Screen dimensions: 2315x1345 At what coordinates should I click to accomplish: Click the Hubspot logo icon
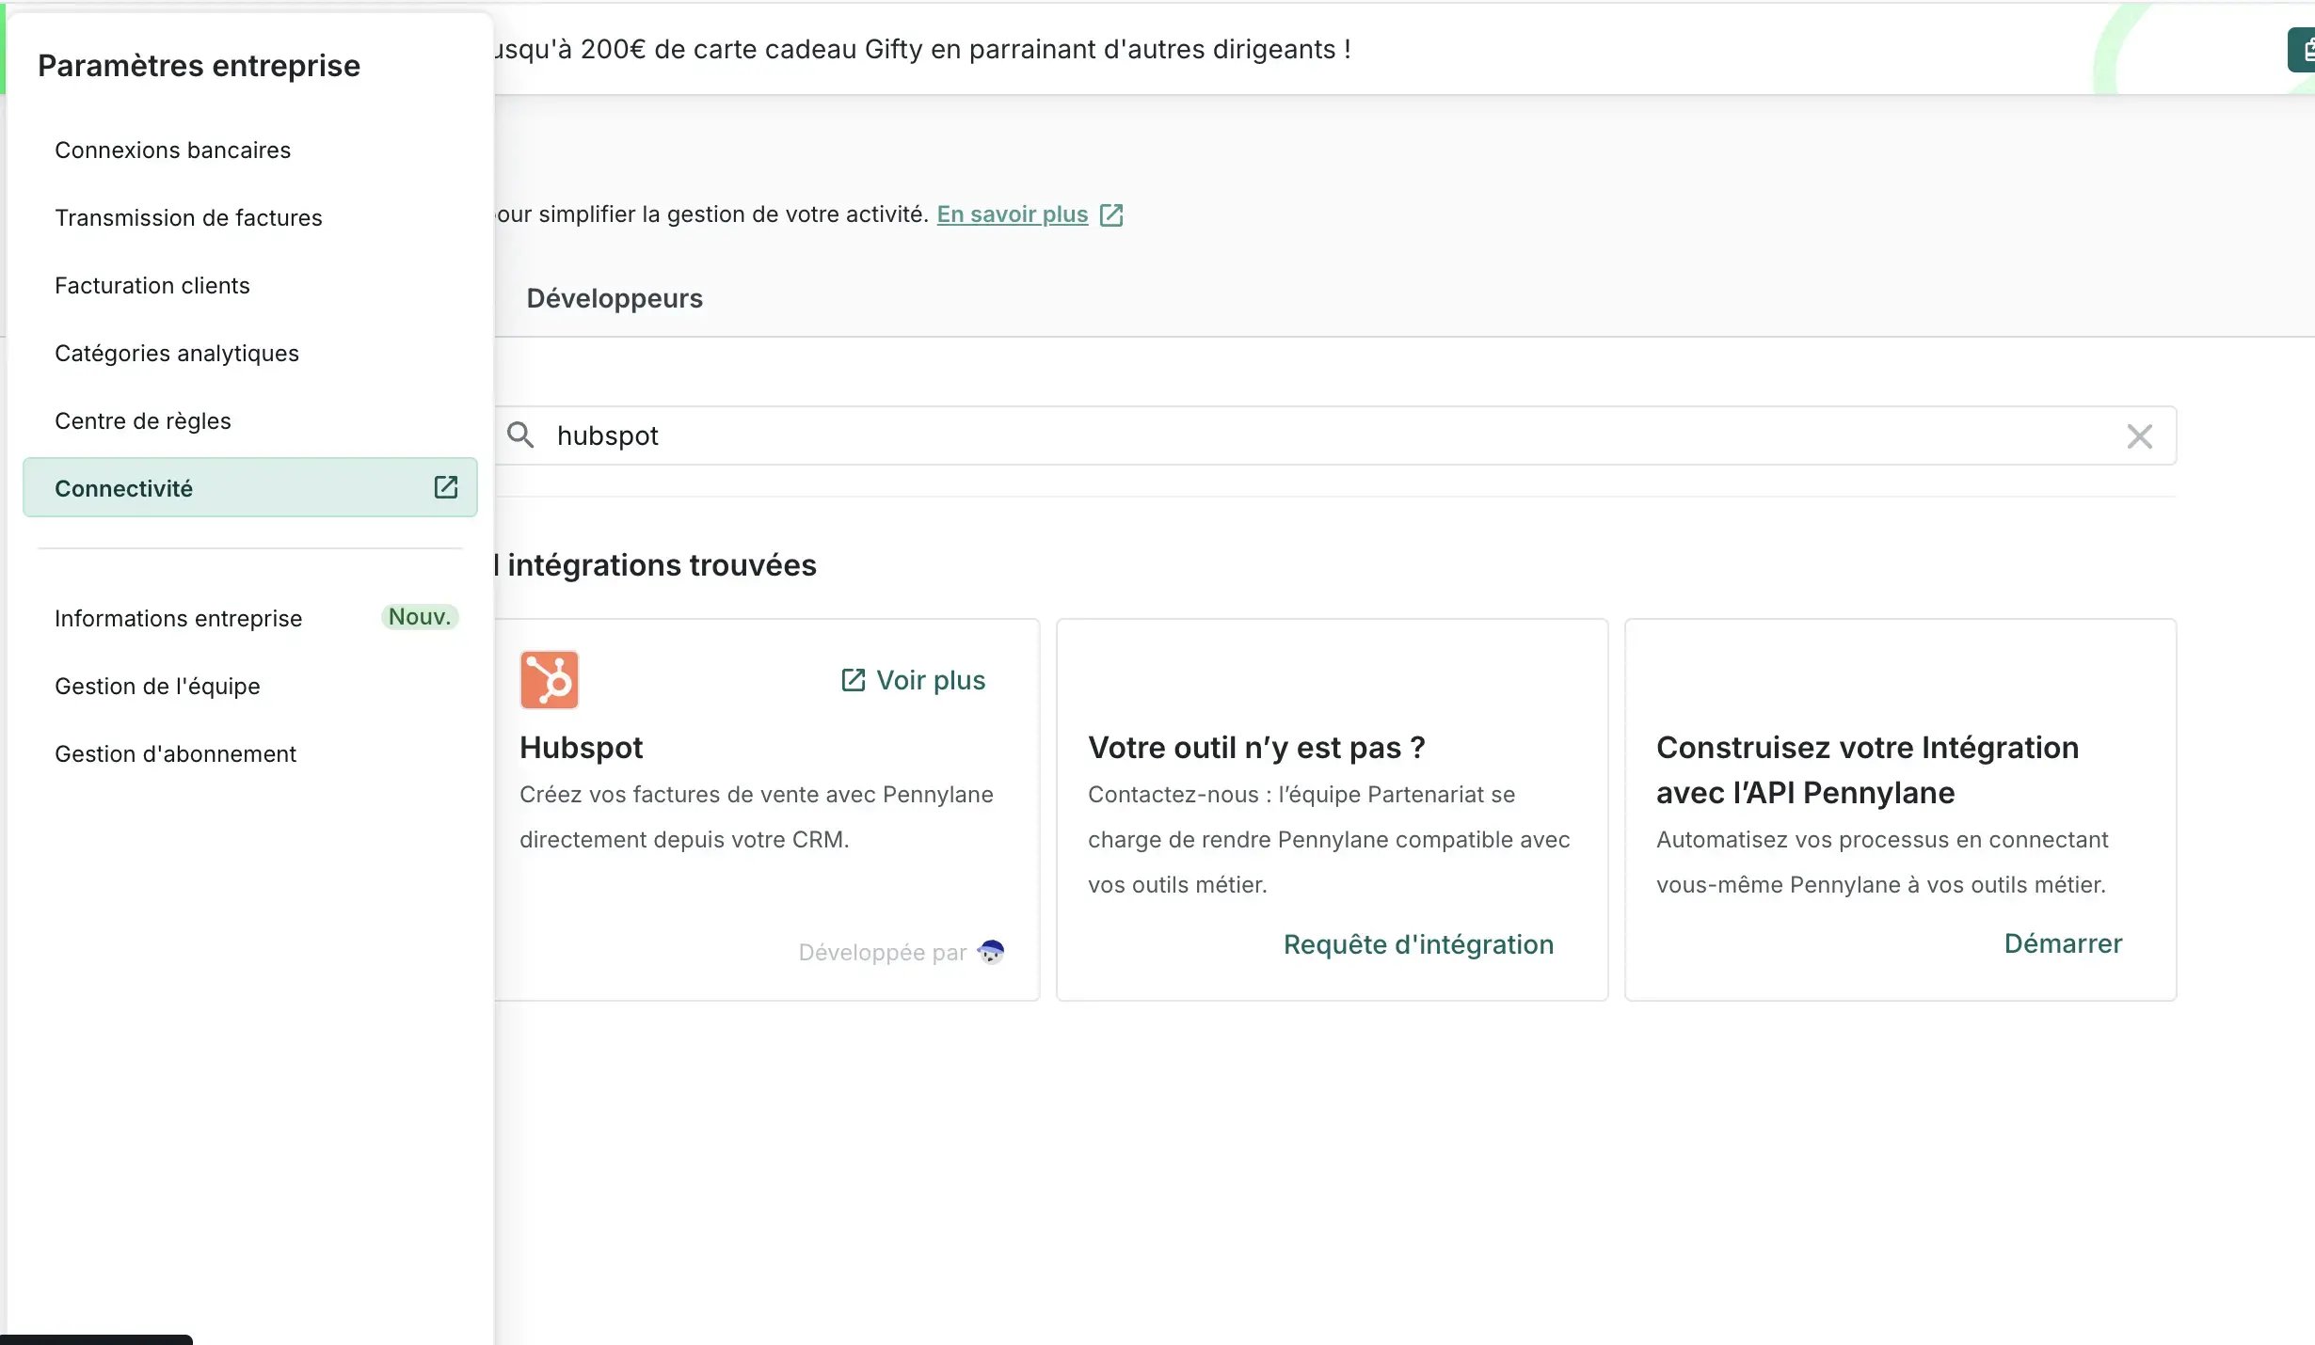550,679
